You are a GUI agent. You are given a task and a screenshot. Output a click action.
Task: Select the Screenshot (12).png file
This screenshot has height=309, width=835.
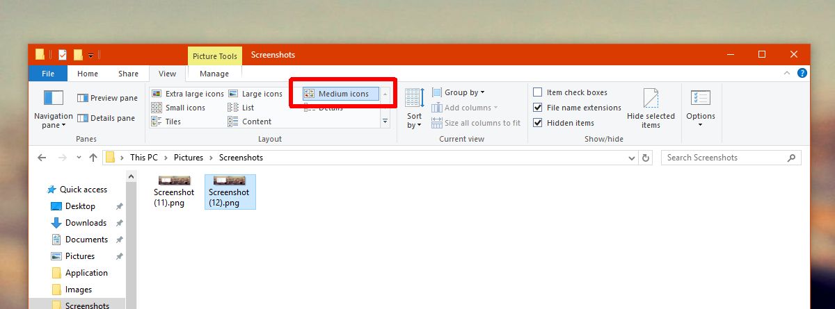pyautogui.click(x=230, y=192)
